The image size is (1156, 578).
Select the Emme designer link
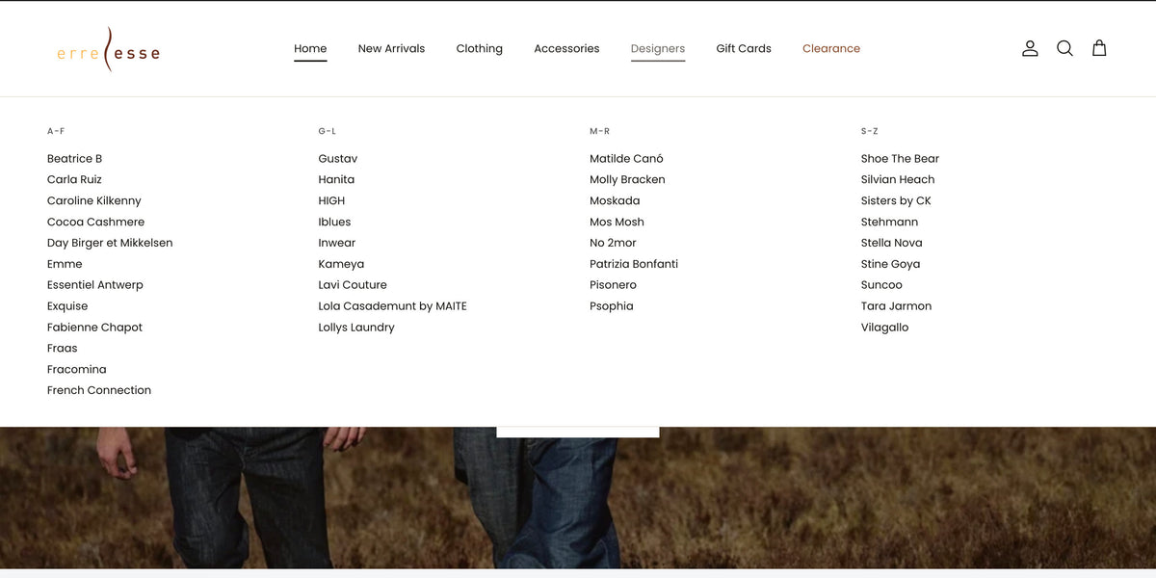(65, 264)
